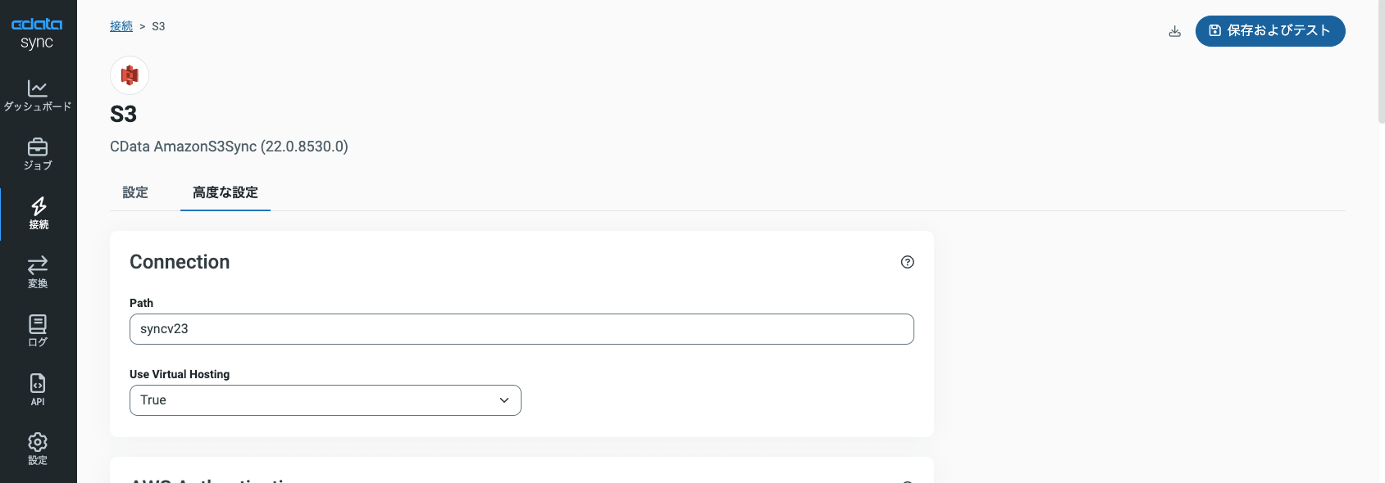Click the download icon beside save button
1385x483 pixels.
pos(1174,31)
